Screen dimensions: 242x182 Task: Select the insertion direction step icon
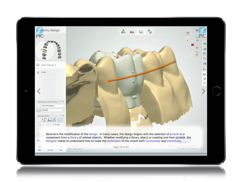123,31
